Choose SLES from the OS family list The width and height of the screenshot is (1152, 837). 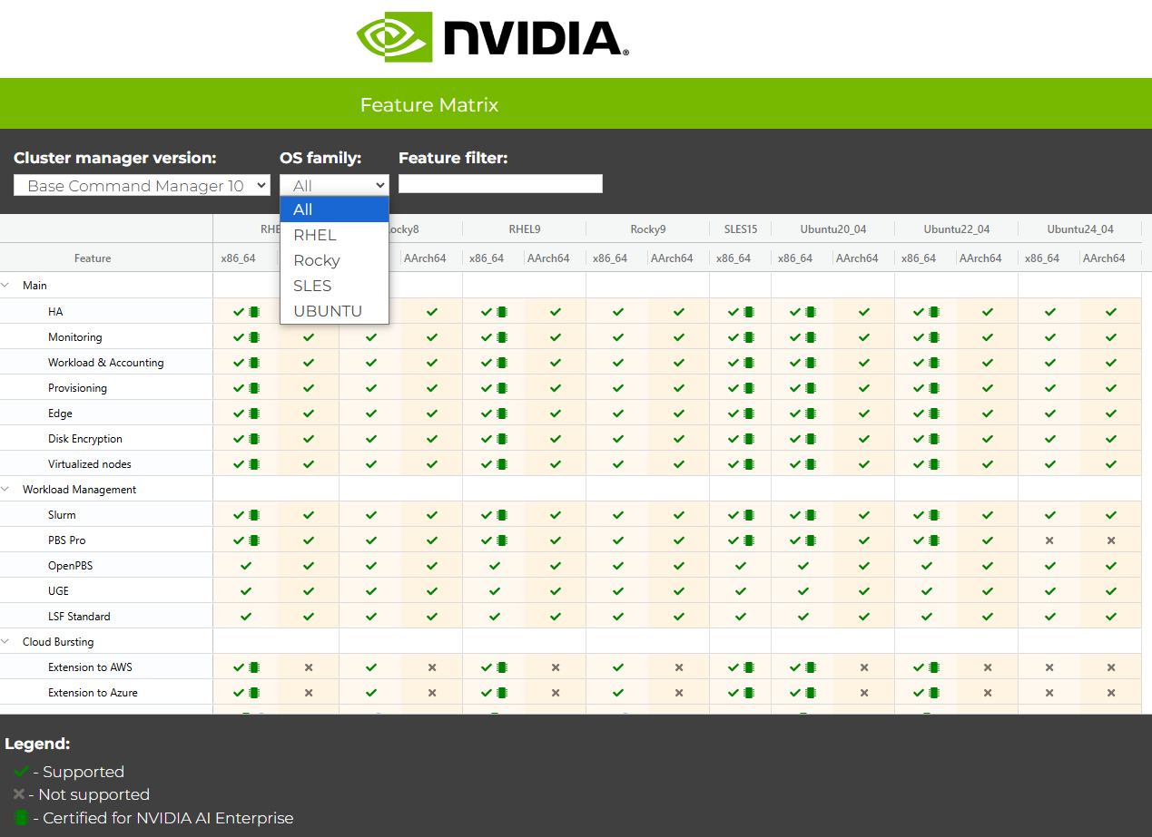(x=334, y=286)
